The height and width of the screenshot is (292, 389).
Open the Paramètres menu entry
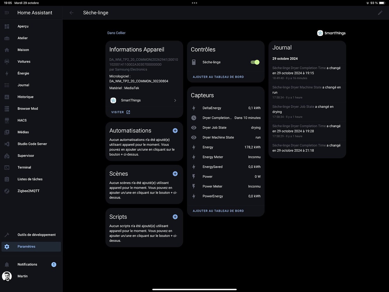27,246
